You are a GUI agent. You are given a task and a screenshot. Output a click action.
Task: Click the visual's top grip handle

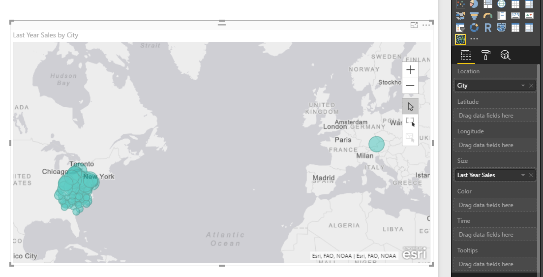pos(222,24)
